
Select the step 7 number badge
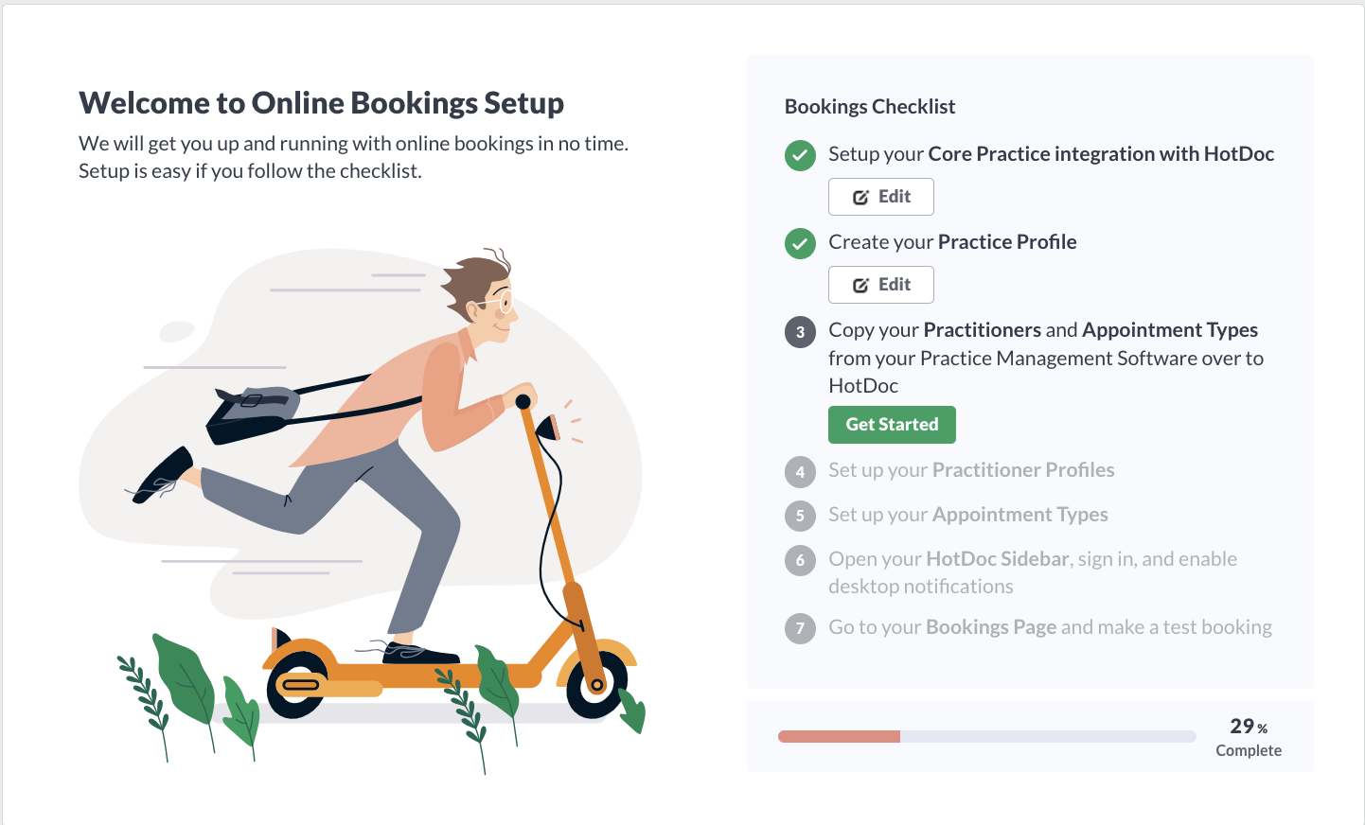[x=800, y=628]
